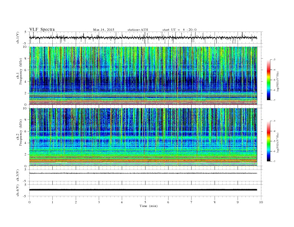Click the '0' tick on the time axis

pos(29,202)
